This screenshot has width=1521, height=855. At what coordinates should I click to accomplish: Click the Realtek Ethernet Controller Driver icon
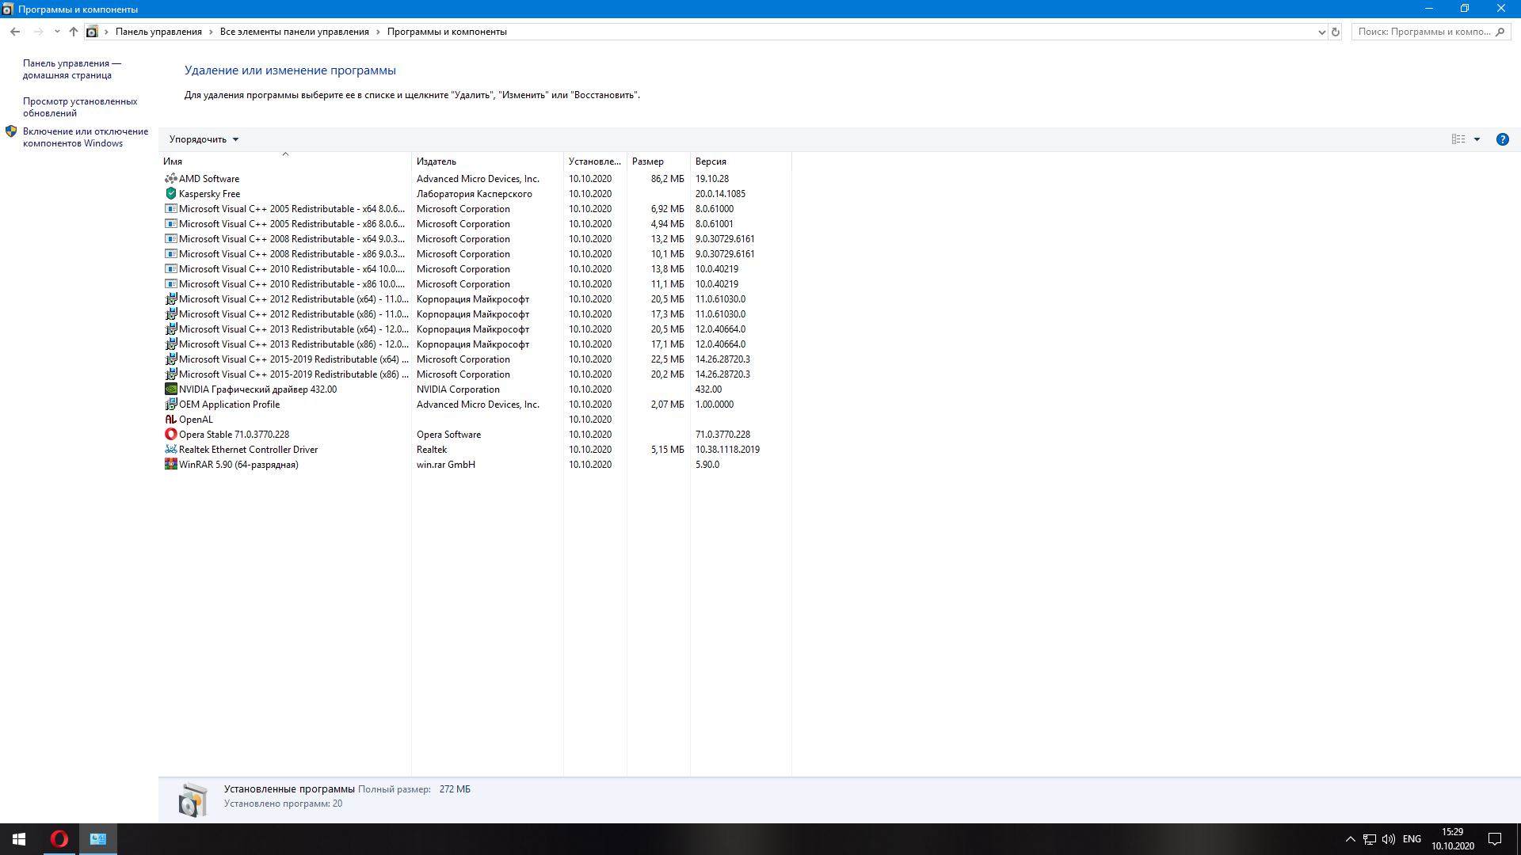tap(170, 450)
